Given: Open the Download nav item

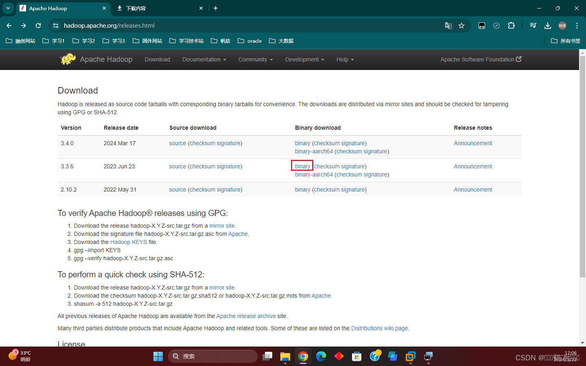Looking at the screenshot, I should 157,59.
